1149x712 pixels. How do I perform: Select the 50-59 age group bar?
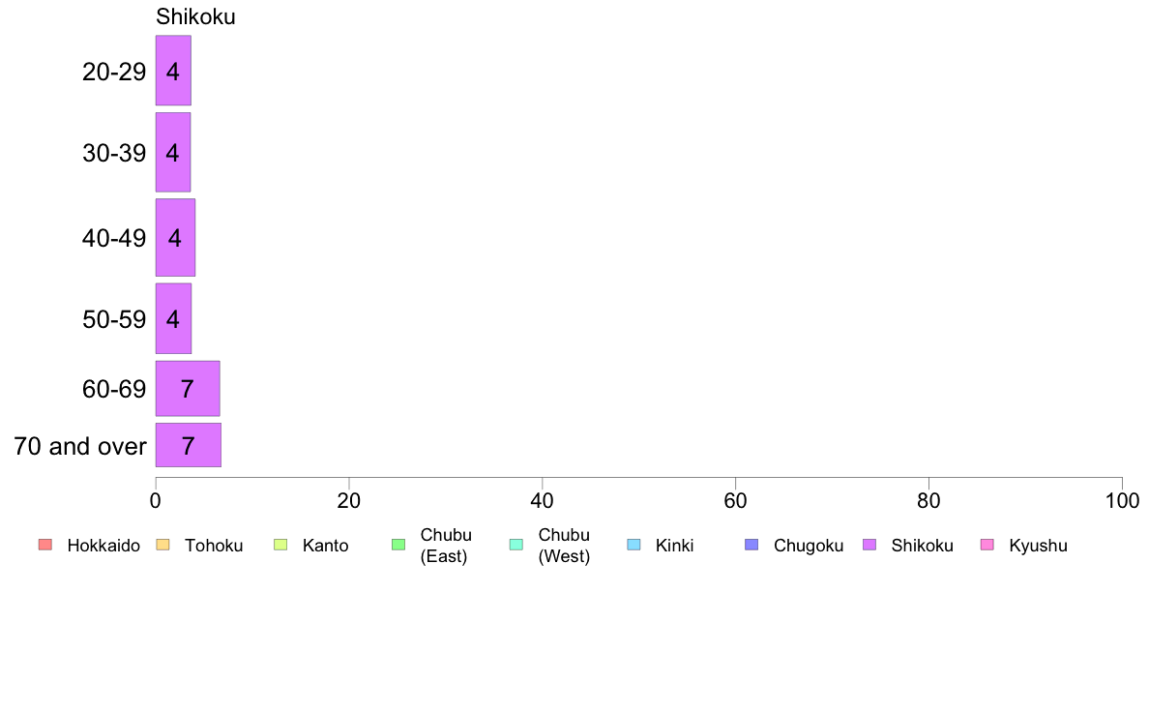[x=173, y=319]
